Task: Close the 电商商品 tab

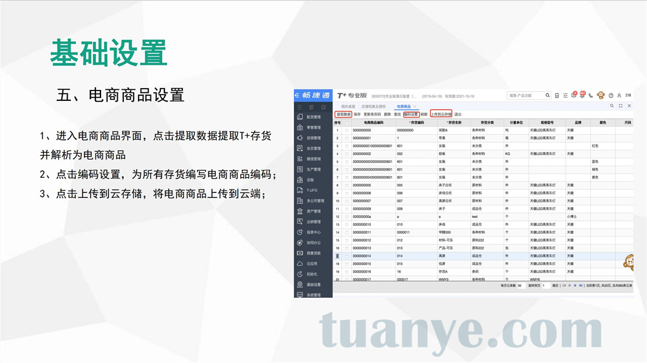Action: pyautogui.click(x=415, y=106)
